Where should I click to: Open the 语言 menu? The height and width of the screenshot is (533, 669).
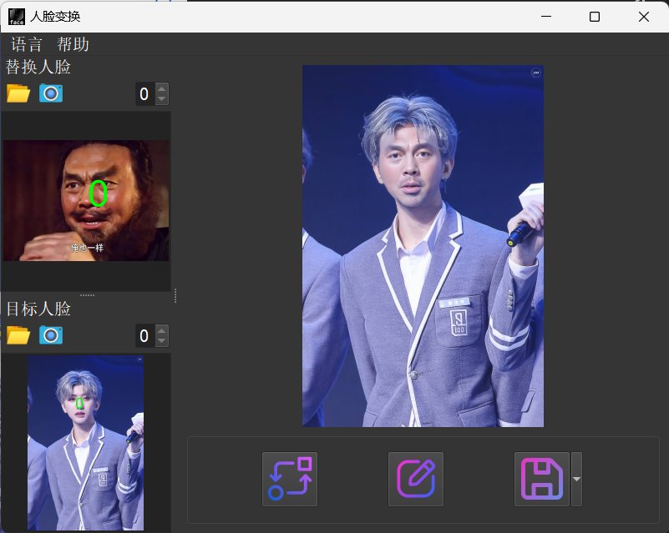(x=27, y=44)
